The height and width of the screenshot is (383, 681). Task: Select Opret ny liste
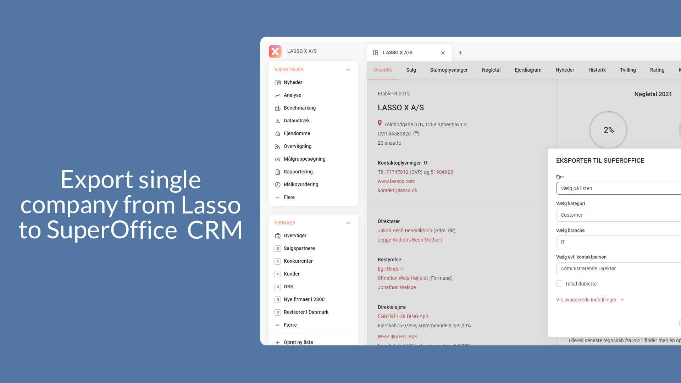298,343
